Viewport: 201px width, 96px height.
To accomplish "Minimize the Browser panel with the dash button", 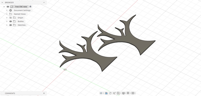I will tap(44, 3).
